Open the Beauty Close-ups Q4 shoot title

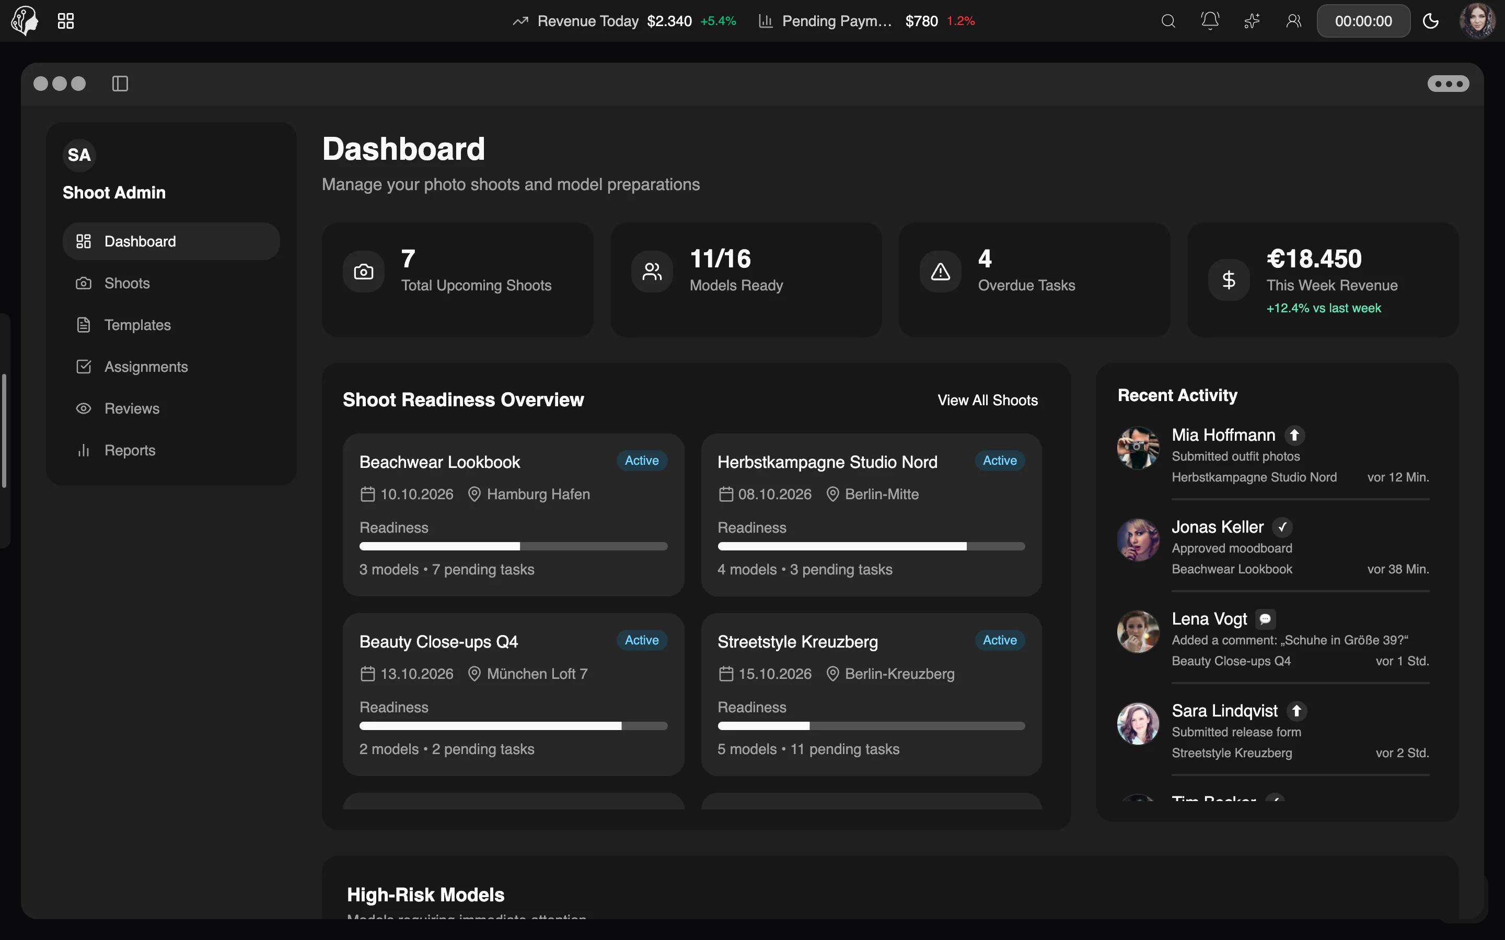pyautogui.click(x=438, y=642)
